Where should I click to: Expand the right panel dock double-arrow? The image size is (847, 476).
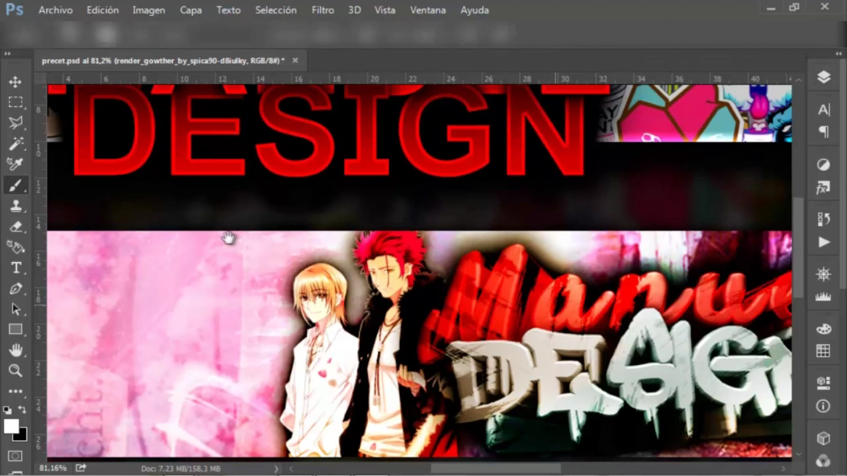(x=840, y=54)
